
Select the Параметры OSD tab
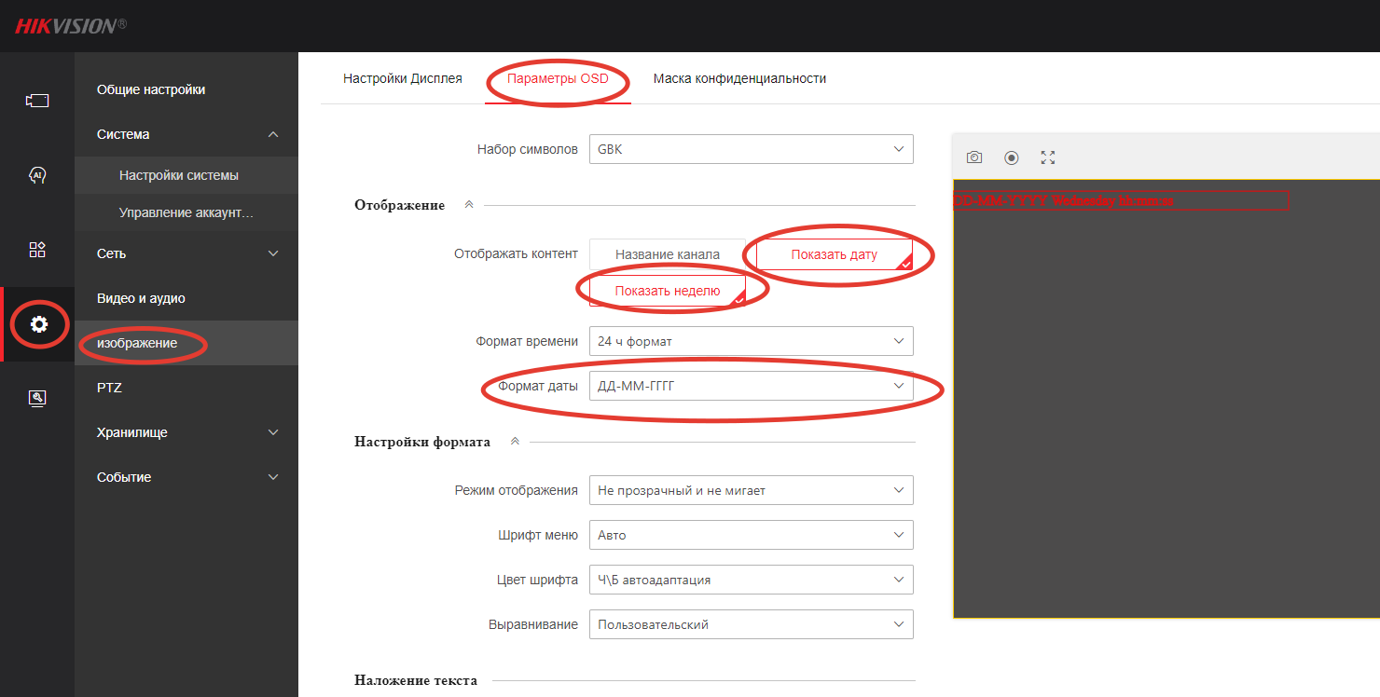point(558,78)
